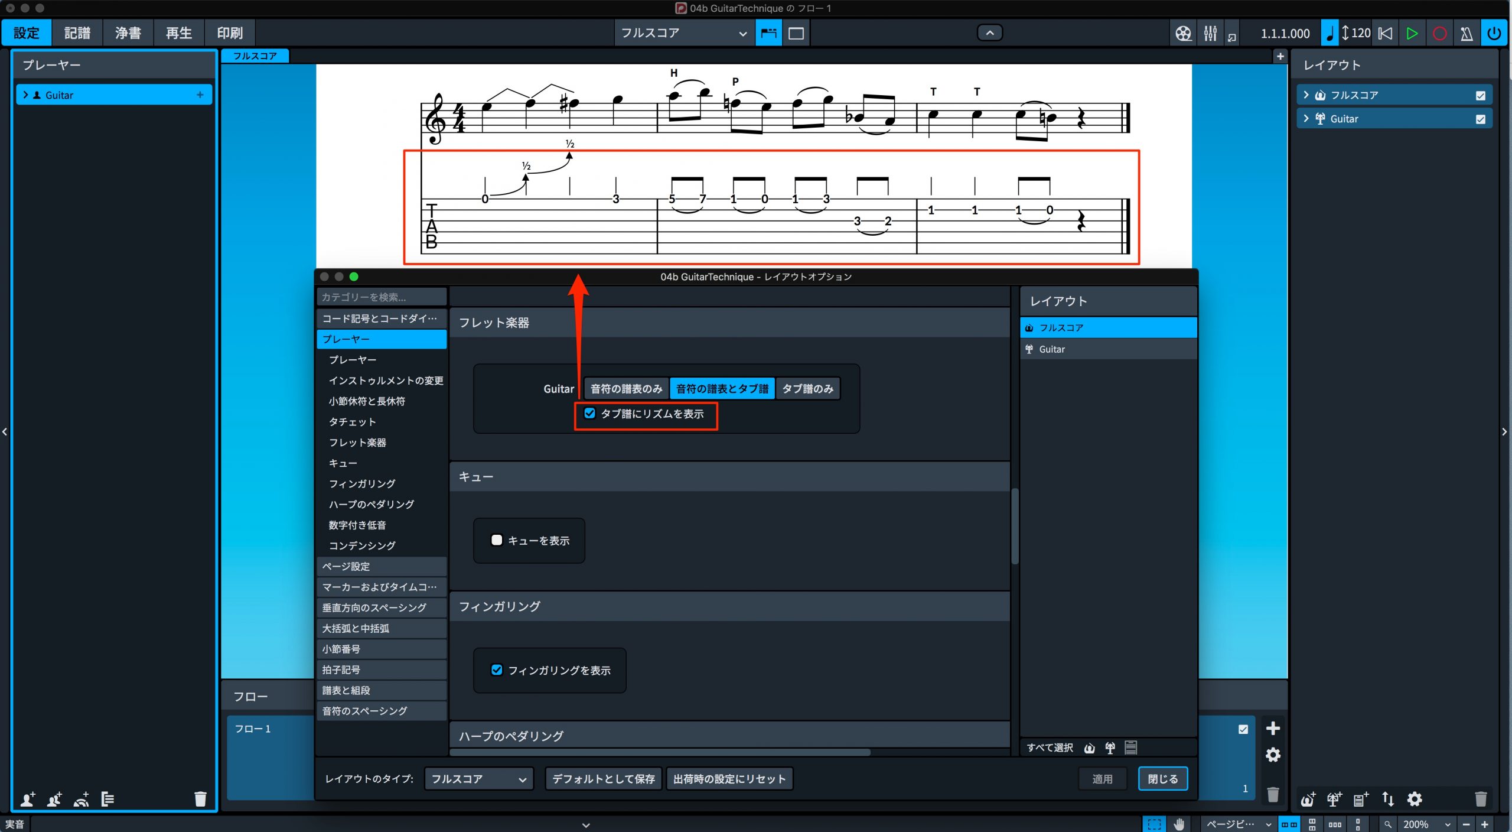Toggle the metronome click
The image size is (1512, 832).
[x=1467, y=33]
